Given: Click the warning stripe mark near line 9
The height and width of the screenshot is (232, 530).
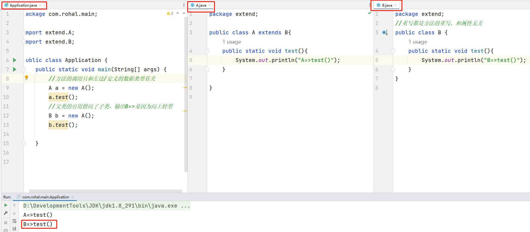Looking at the screenshot, I should click(x=185, y=88).
